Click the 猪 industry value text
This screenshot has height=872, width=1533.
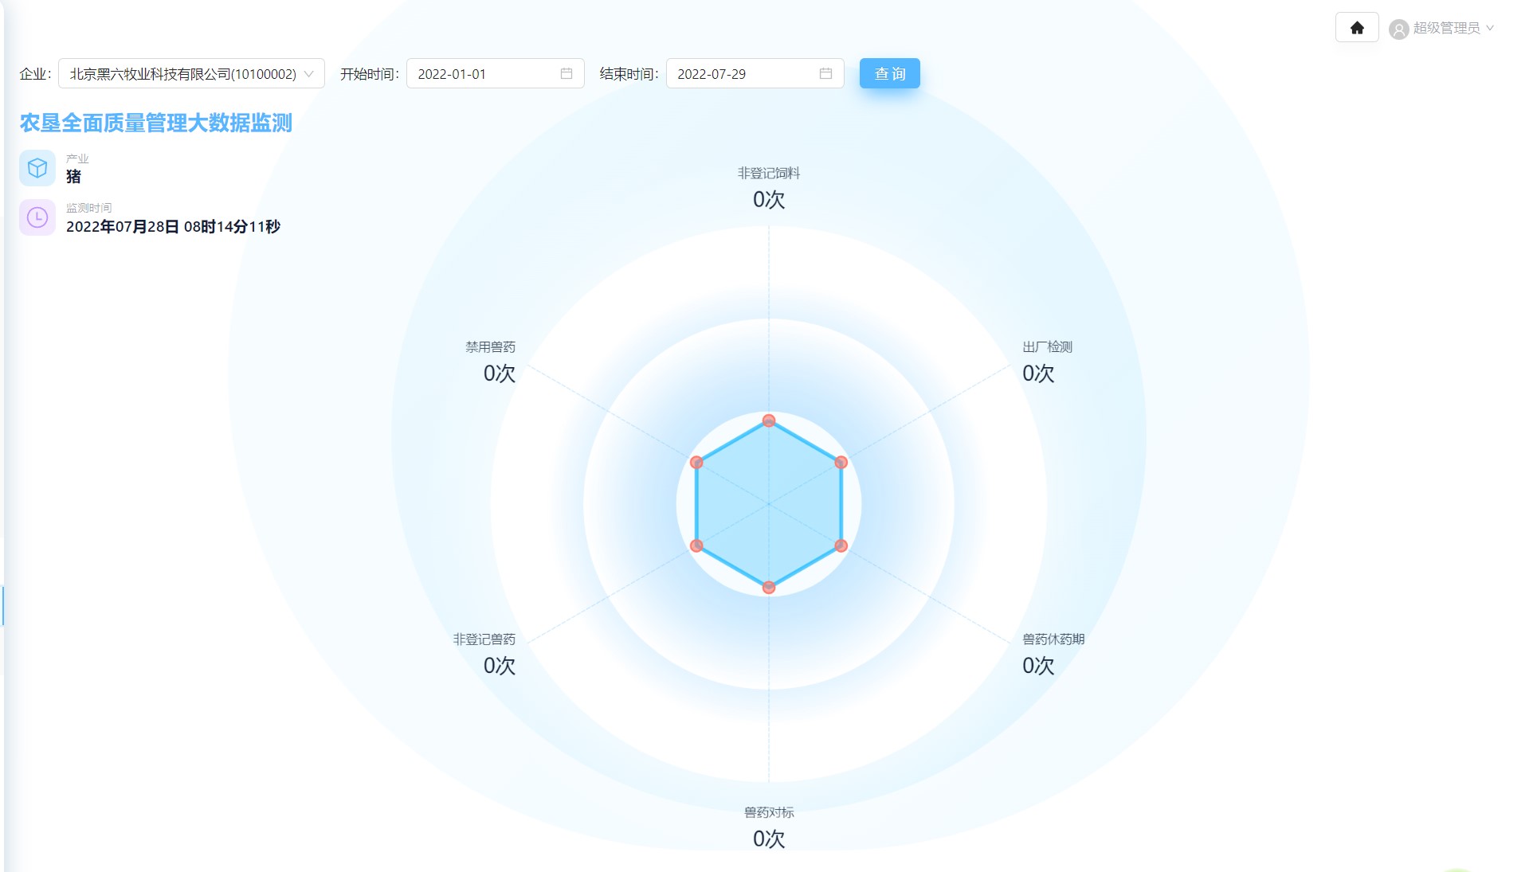(73, 177)
